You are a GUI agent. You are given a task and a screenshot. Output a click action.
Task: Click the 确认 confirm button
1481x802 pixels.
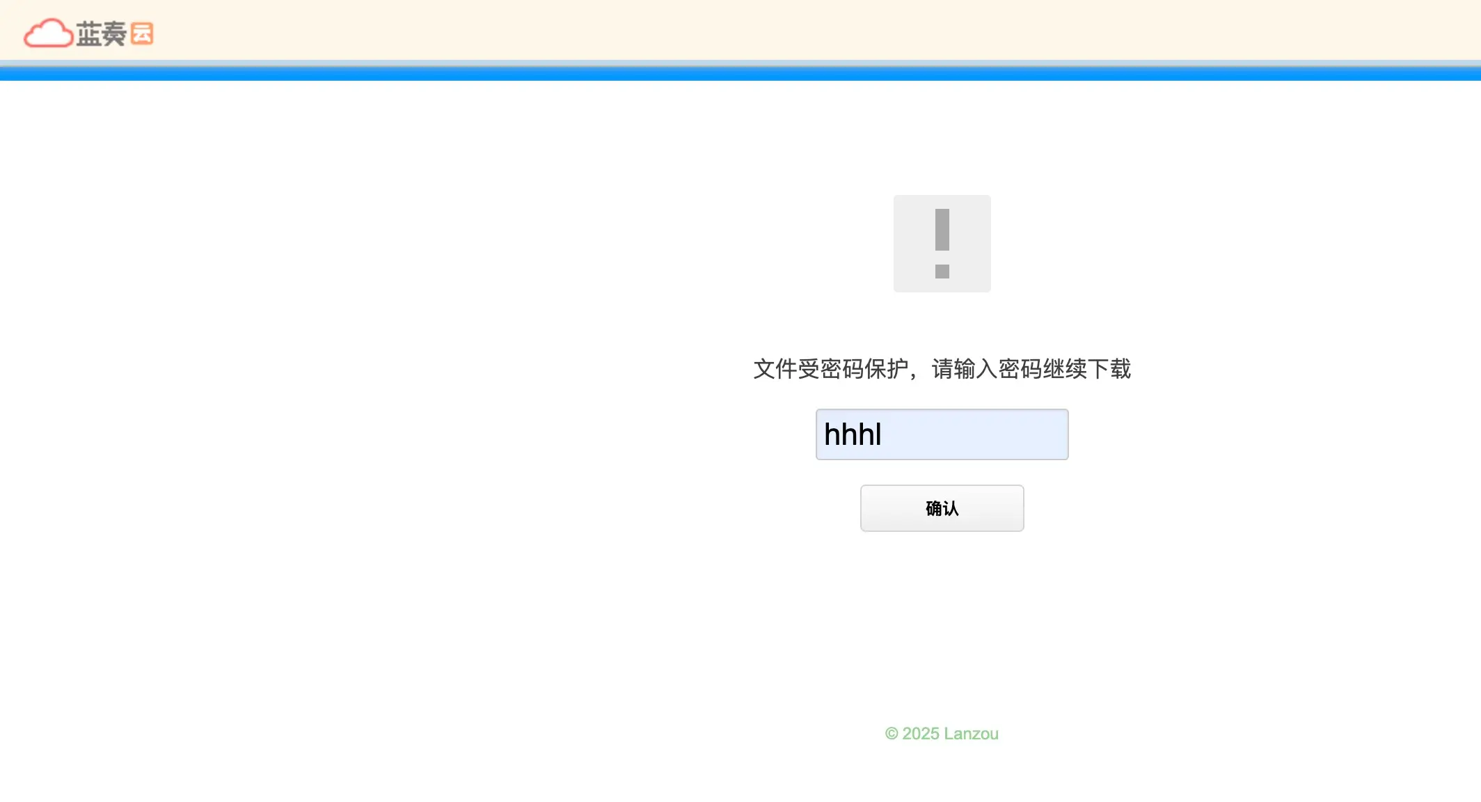(942, 508)
